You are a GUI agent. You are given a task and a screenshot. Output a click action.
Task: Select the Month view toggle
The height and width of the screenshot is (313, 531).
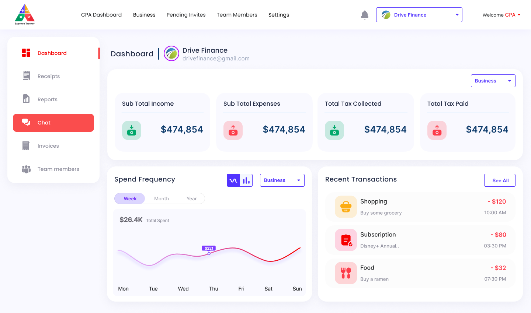coord(162,198)
